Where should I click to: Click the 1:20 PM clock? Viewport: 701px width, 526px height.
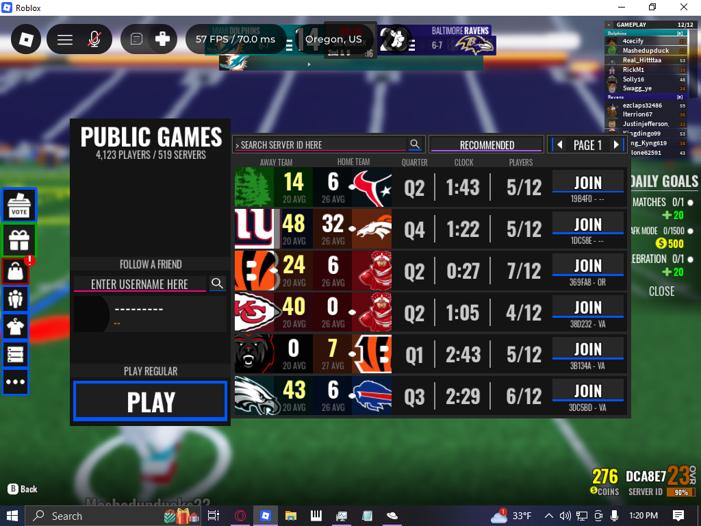click(643, 516)
